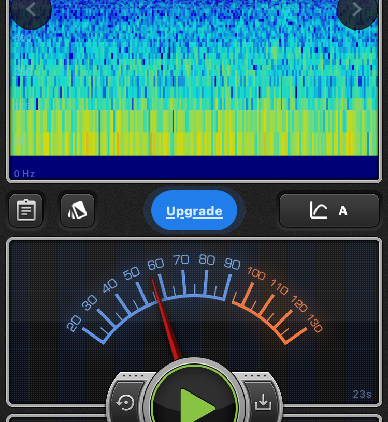Tap the 130 mark on the gauge
388x422 pixels.
pyautogui.click(x=314, y=324)
